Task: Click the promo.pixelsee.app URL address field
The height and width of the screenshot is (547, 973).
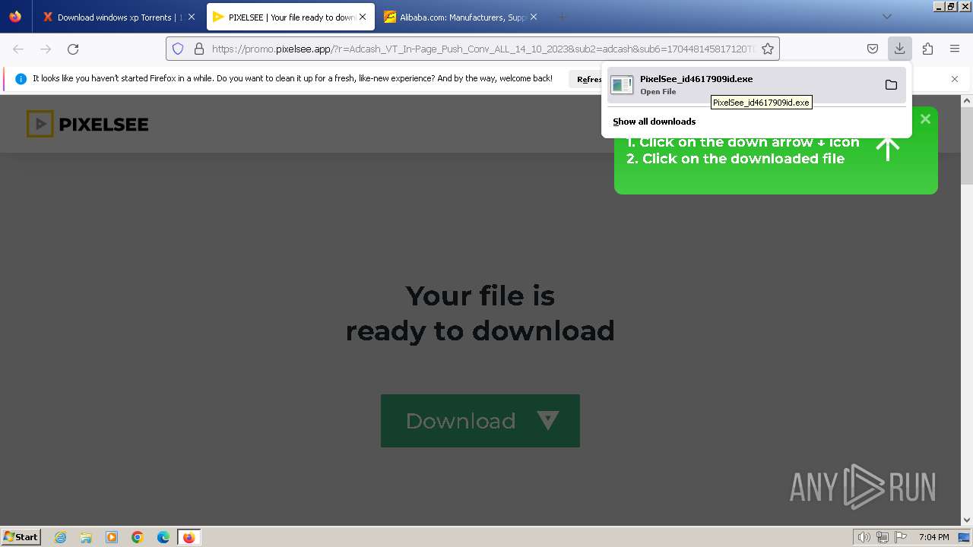Action: 483,49
